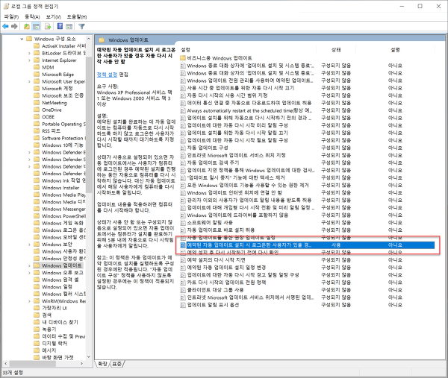This screenshot has width=448, height=378.
Task: Toggle action pane icon next to Help
Action: (x=69, y=27)
